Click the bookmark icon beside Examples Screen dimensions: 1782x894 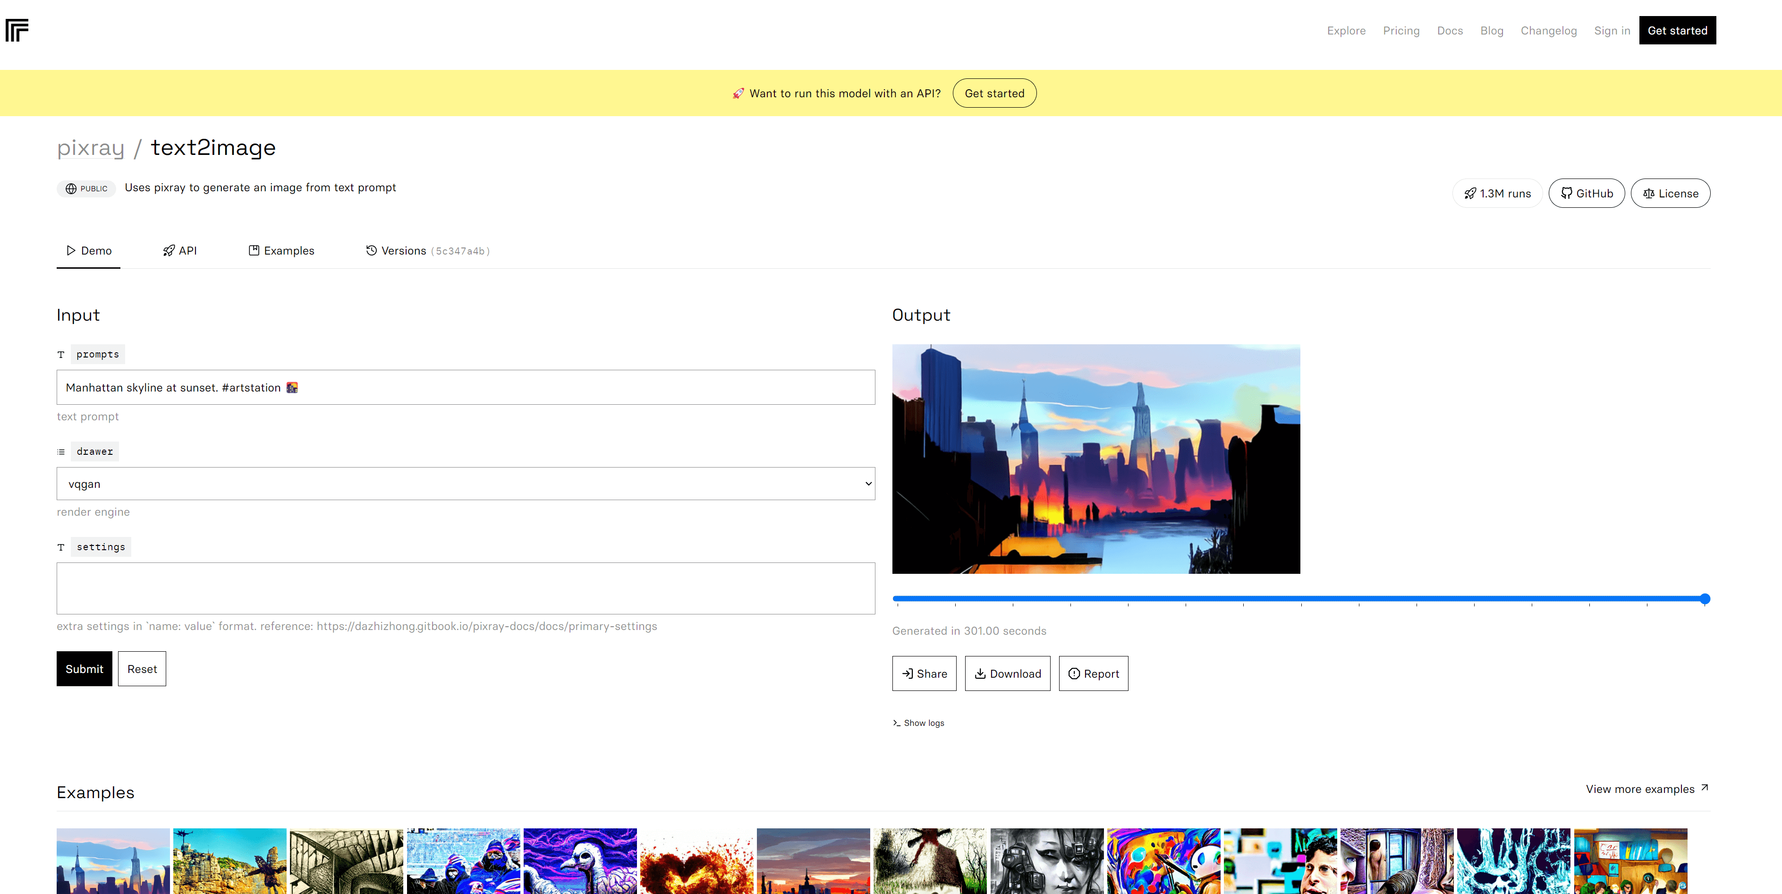click(x=254, y=250)
